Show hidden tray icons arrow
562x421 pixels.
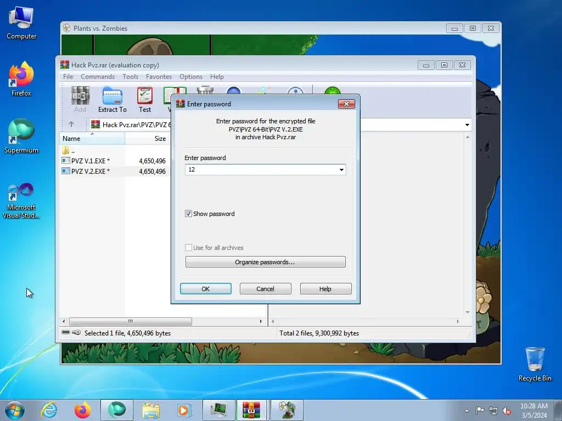click(467, 411)
